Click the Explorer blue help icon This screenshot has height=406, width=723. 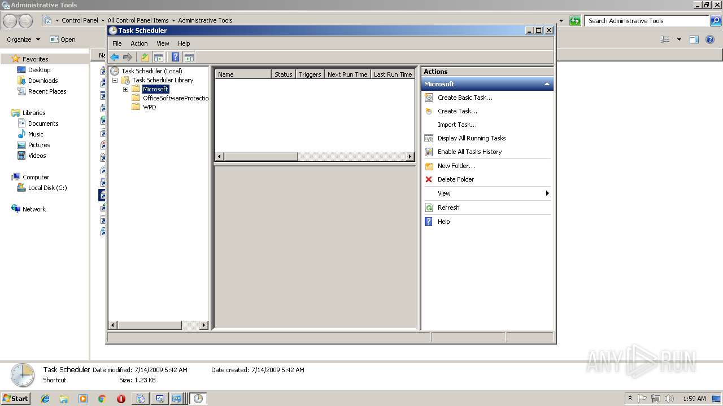pyautogui.click(x=711, y=39)
